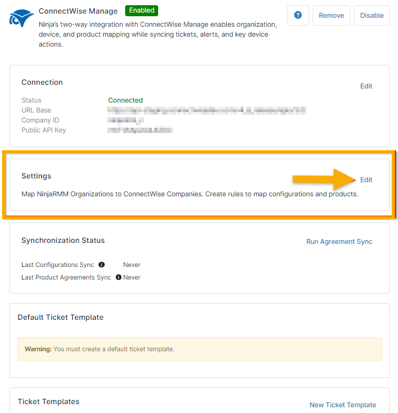Disable the ConnectWise Manage integration
Image resolution: width=398 pixels, height=413 pixels.
coord(372,15)
